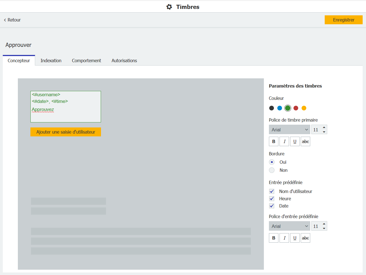Click the Enregistrer button

(343, 20)
